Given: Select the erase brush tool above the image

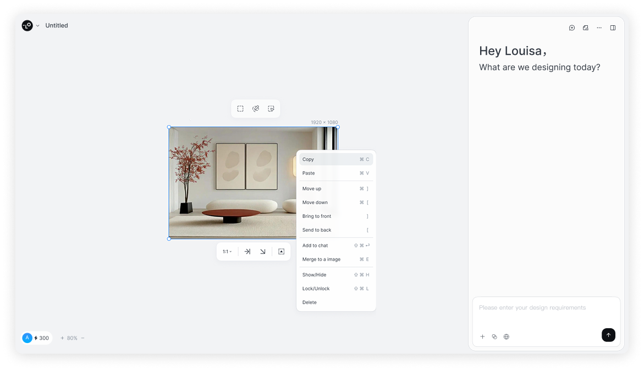Looking at the screenshot, I should 256,109.
